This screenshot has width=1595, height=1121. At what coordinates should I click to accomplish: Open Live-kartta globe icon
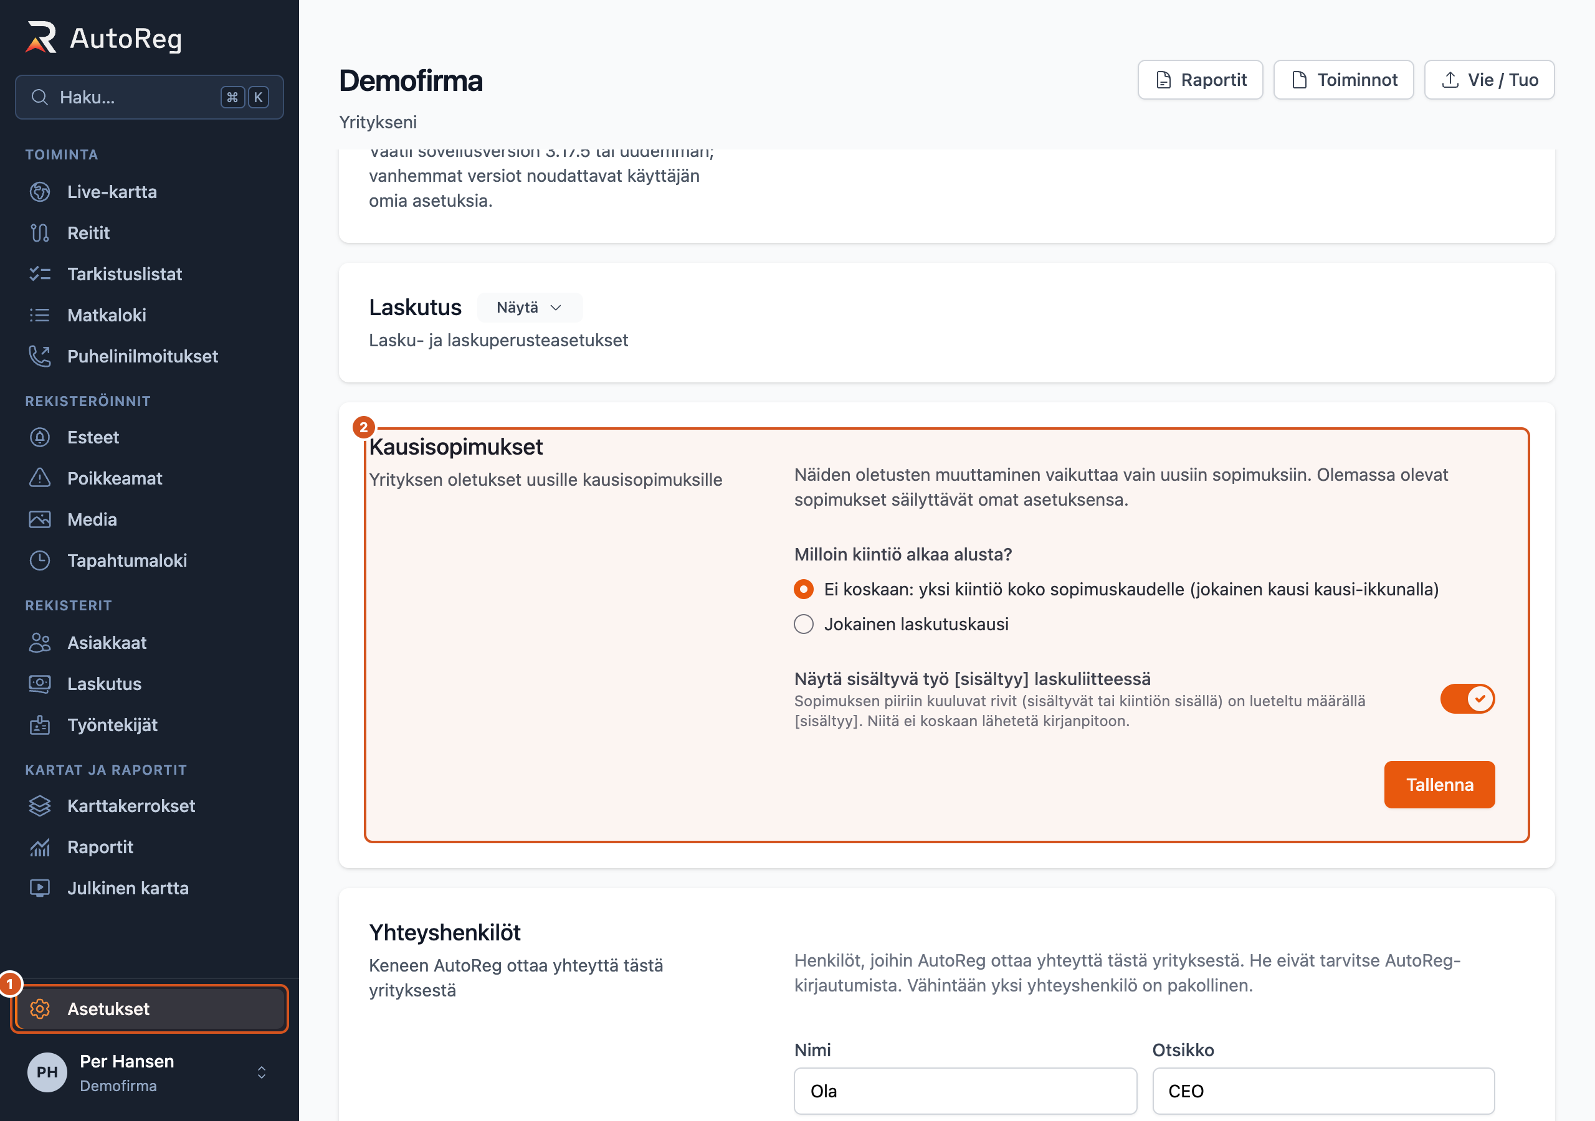pyautogui.click(x=40, y=192)
